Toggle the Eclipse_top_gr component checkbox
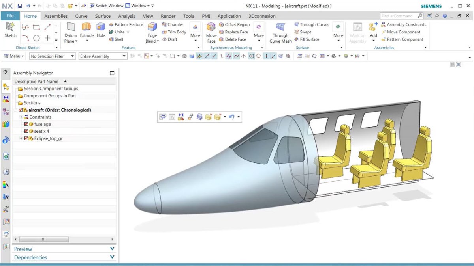474x266 pixels. [x=26, y=138]
